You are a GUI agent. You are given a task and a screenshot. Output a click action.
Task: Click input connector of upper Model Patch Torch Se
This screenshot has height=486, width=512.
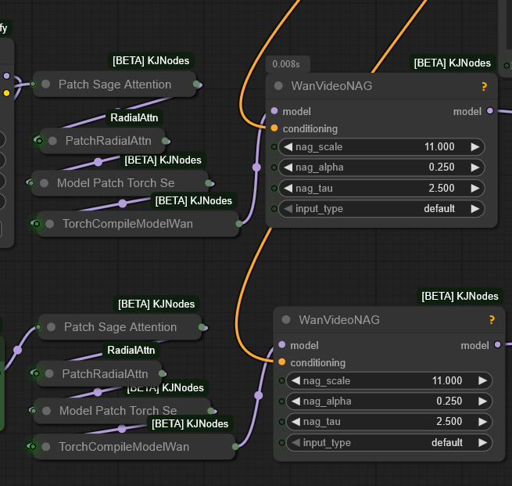pyautogui.click(x=31, y=183)
